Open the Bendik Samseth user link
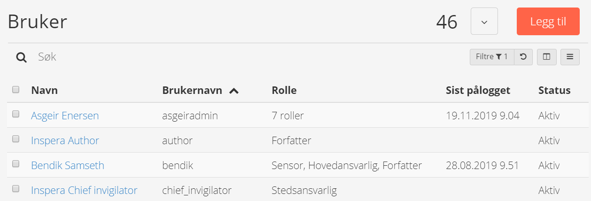This screenshot has height=201, width=591. coord(68,165)
